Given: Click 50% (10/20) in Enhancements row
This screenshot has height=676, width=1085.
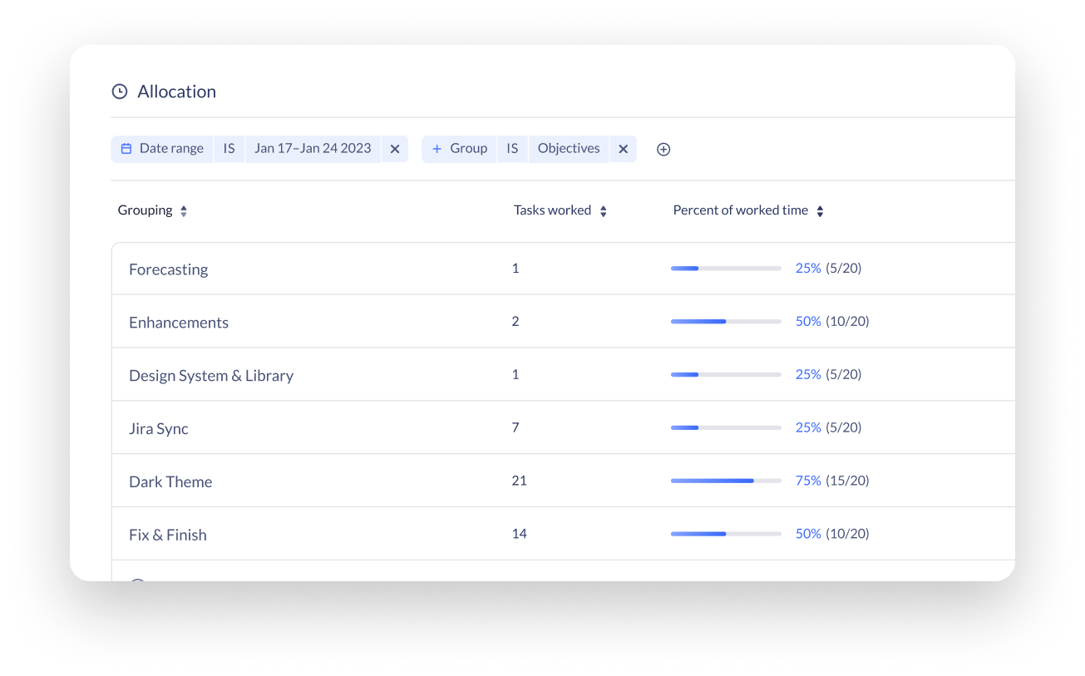Looking at the screenshot, I should (x=832, y=321).
